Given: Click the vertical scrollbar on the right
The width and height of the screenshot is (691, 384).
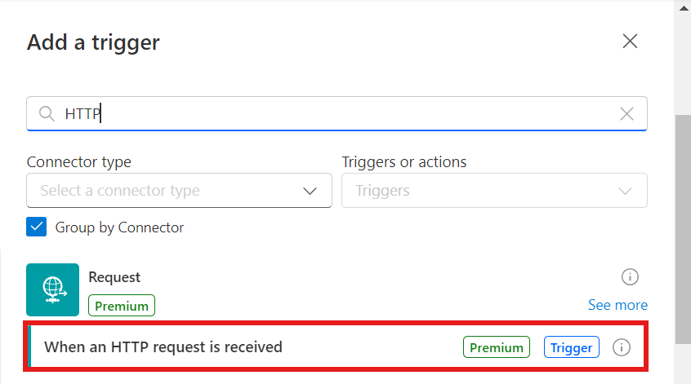Looking at the screenshot, I should click(683, 228).
